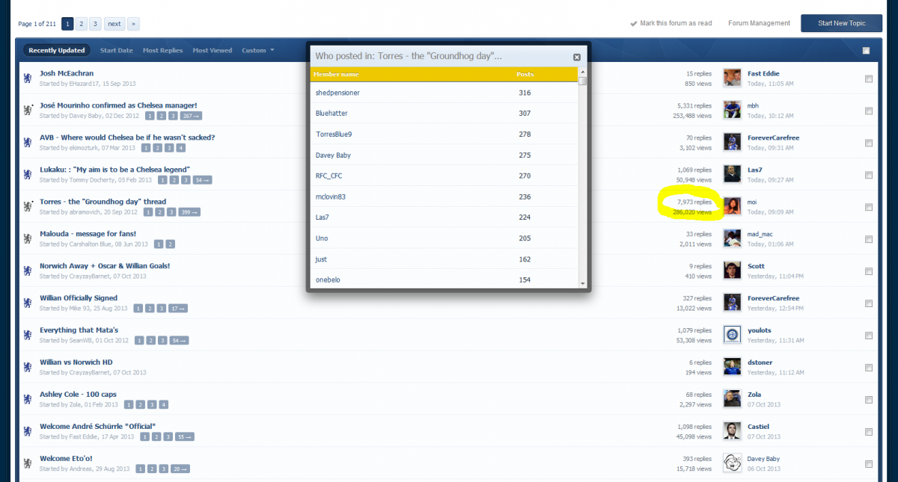Click youlots avatar on Mata's topic row
898x482 pixels.
733,335
